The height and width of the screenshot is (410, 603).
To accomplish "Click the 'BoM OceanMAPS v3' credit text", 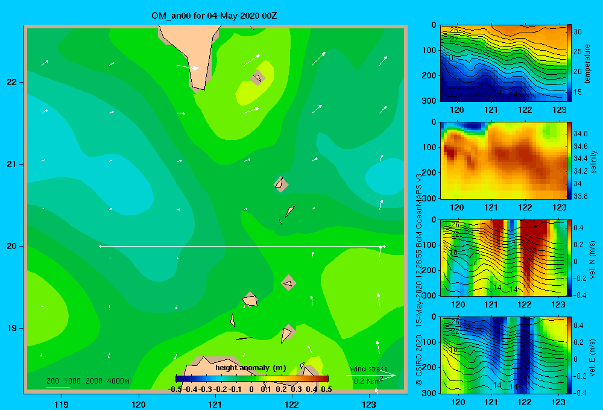I will pos(419,210).
